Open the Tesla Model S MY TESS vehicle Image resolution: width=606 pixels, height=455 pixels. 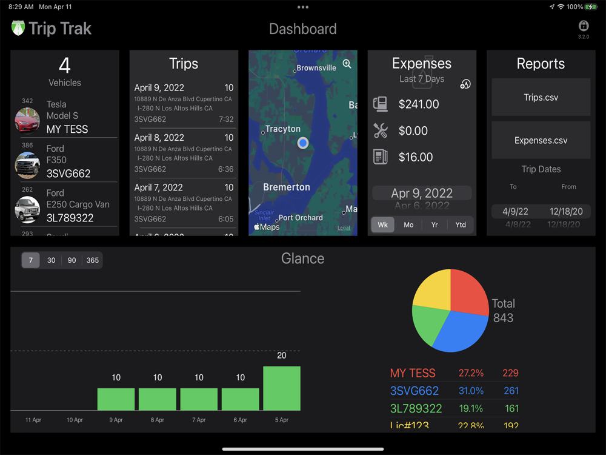65,116
